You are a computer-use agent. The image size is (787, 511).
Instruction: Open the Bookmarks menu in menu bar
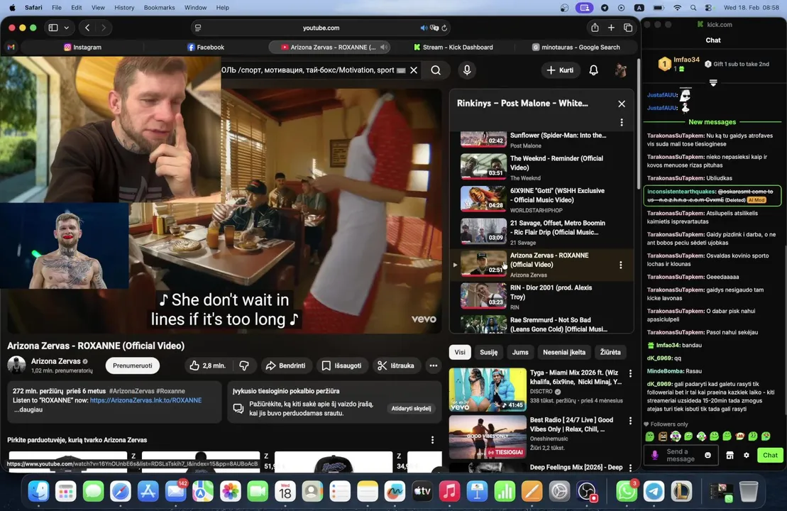point(159,8)
